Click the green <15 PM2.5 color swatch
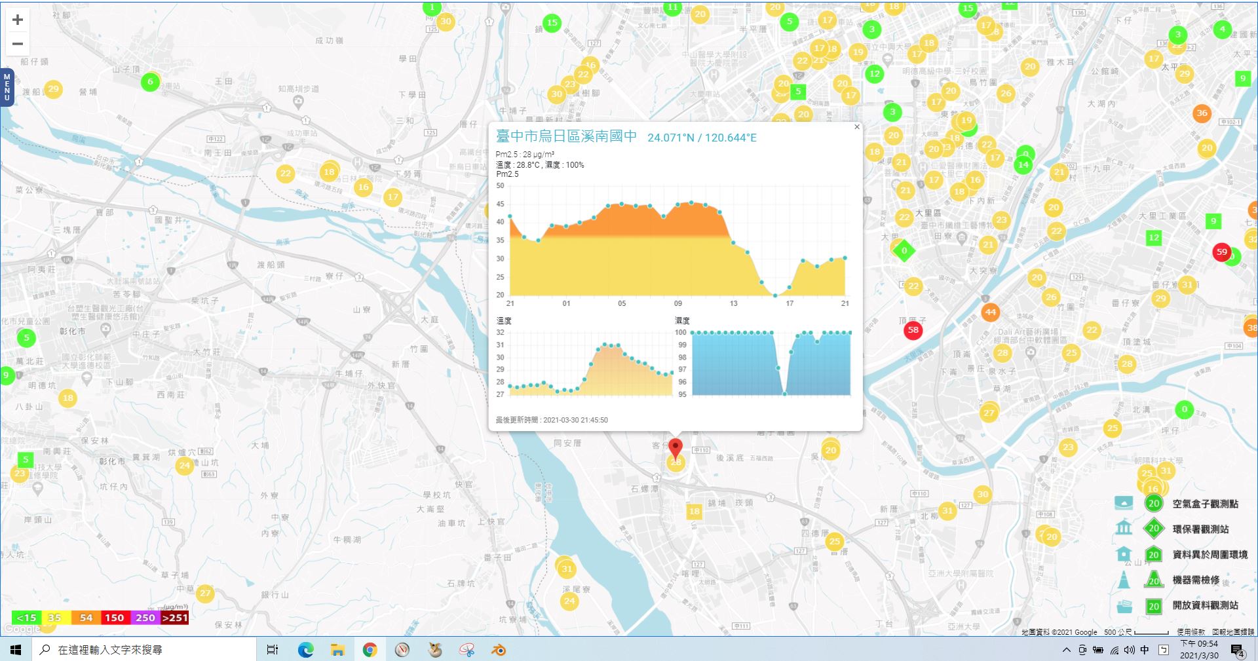This screenshot has height=661, width=1258. [x=26, y=617]
